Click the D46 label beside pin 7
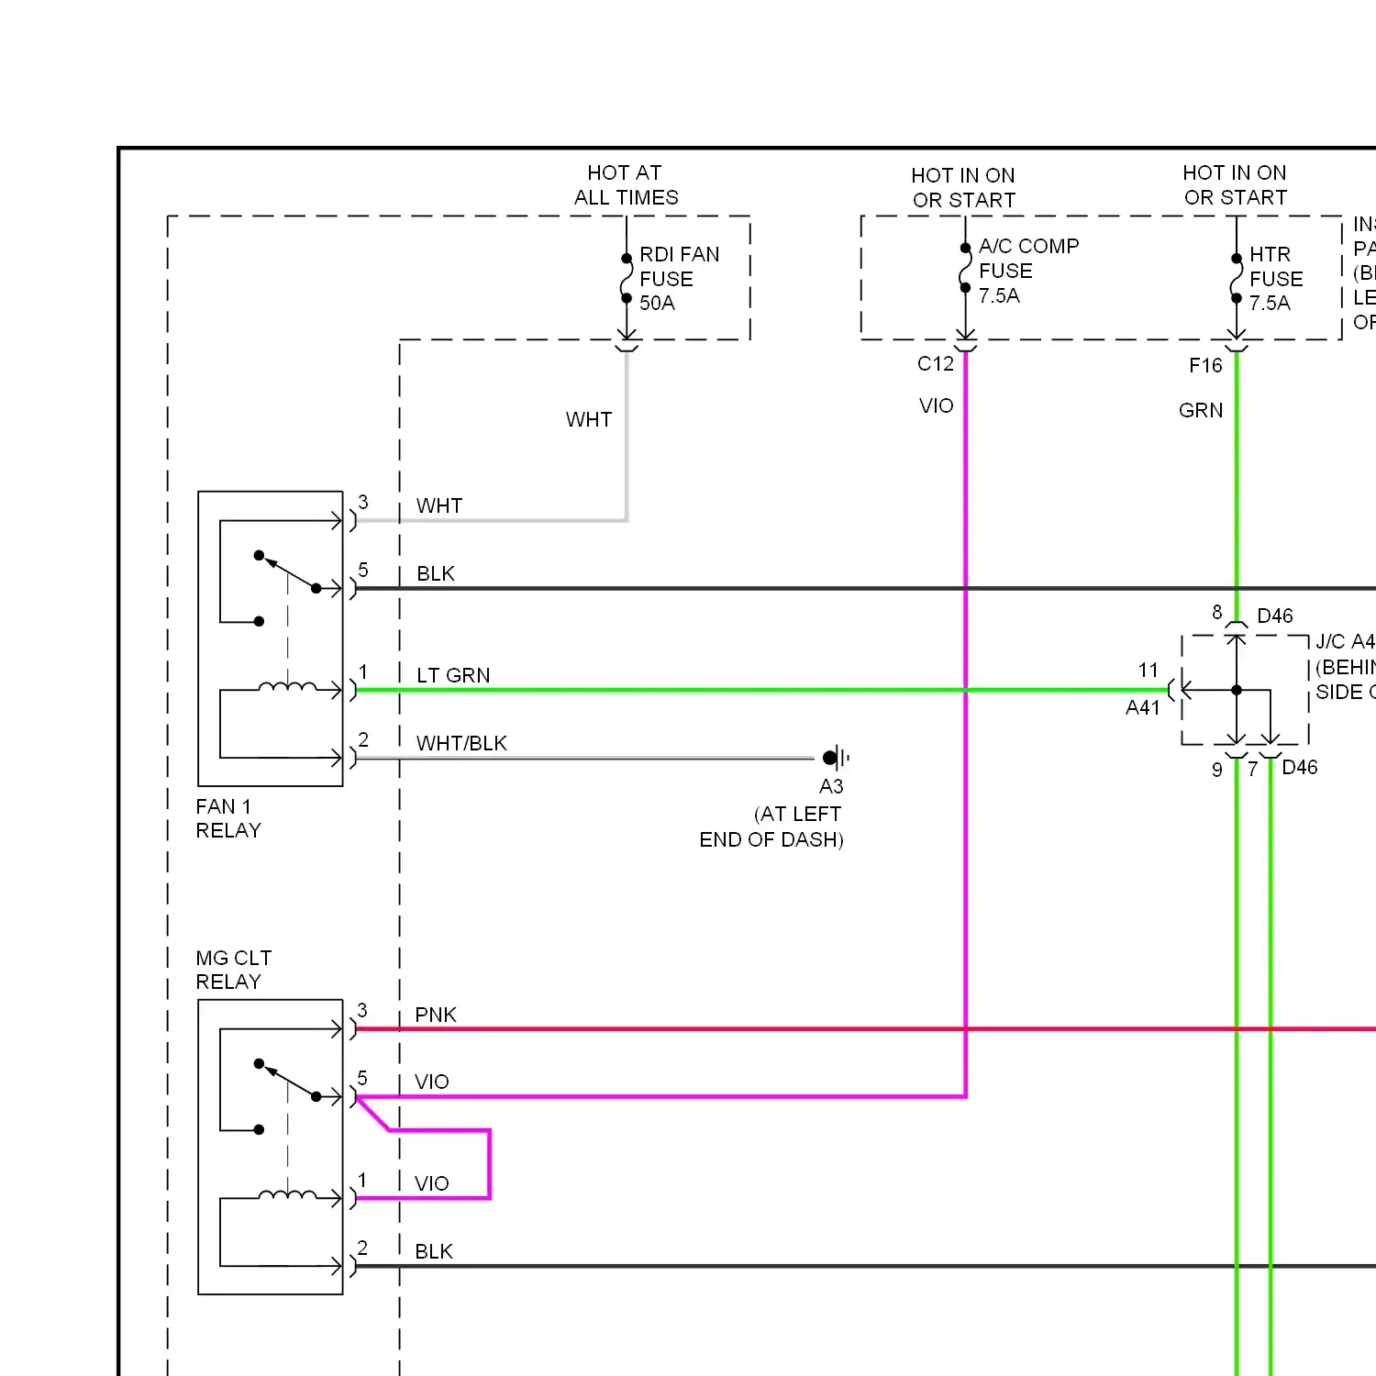The height and width of the screenshot is (1376, 1376). (1300, 768)
